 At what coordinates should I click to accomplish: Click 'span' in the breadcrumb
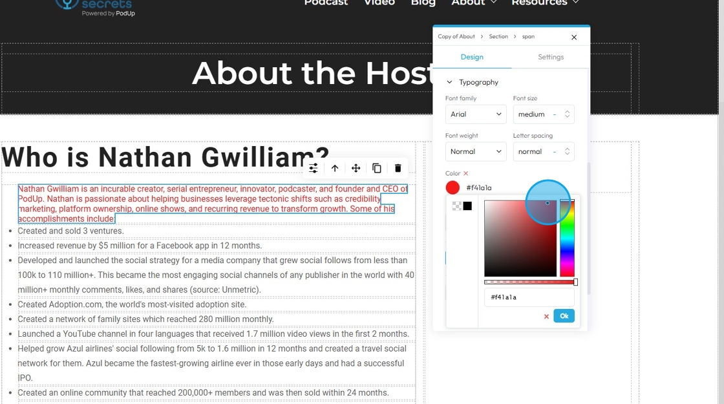528,36
